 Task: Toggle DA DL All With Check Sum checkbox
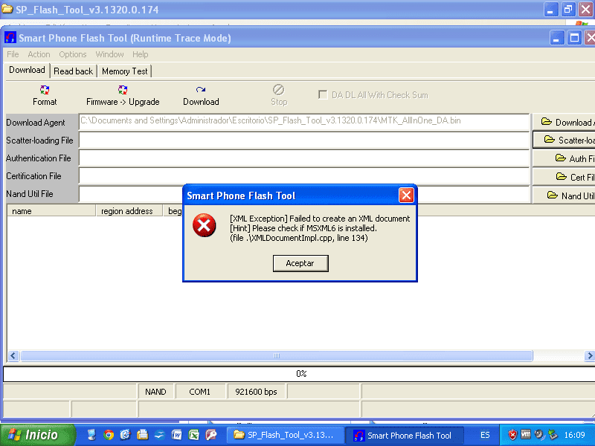click(323, 95)
